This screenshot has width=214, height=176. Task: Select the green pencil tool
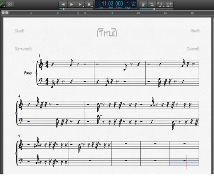[2, 4]
